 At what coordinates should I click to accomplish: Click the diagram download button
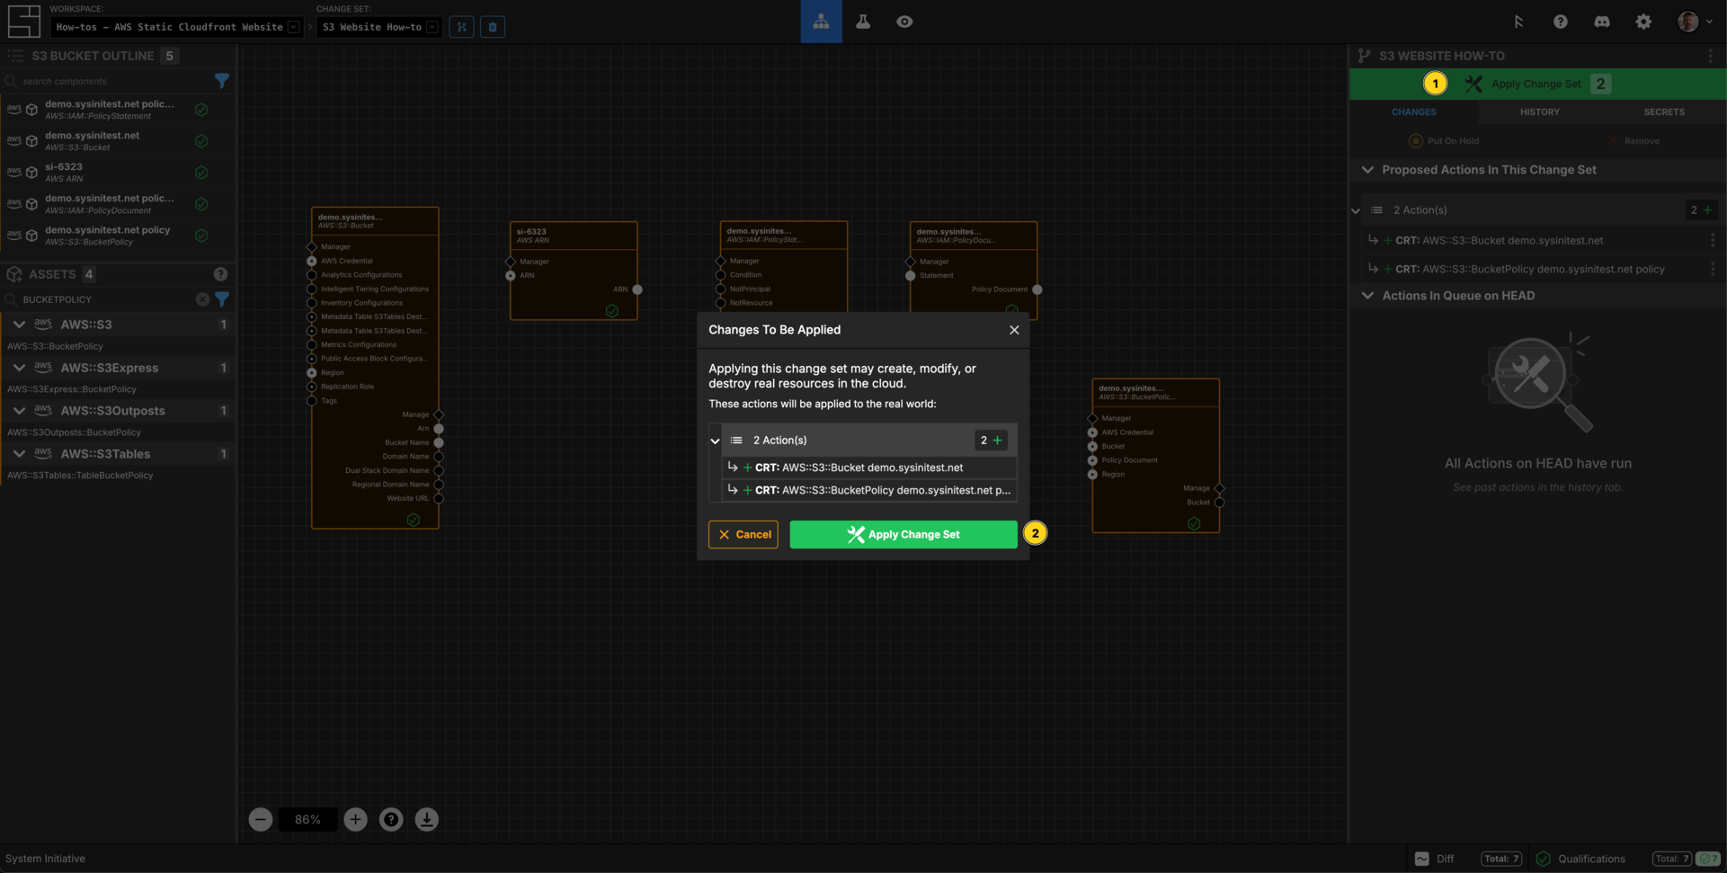pyautogui.click(x=427, y=820)
